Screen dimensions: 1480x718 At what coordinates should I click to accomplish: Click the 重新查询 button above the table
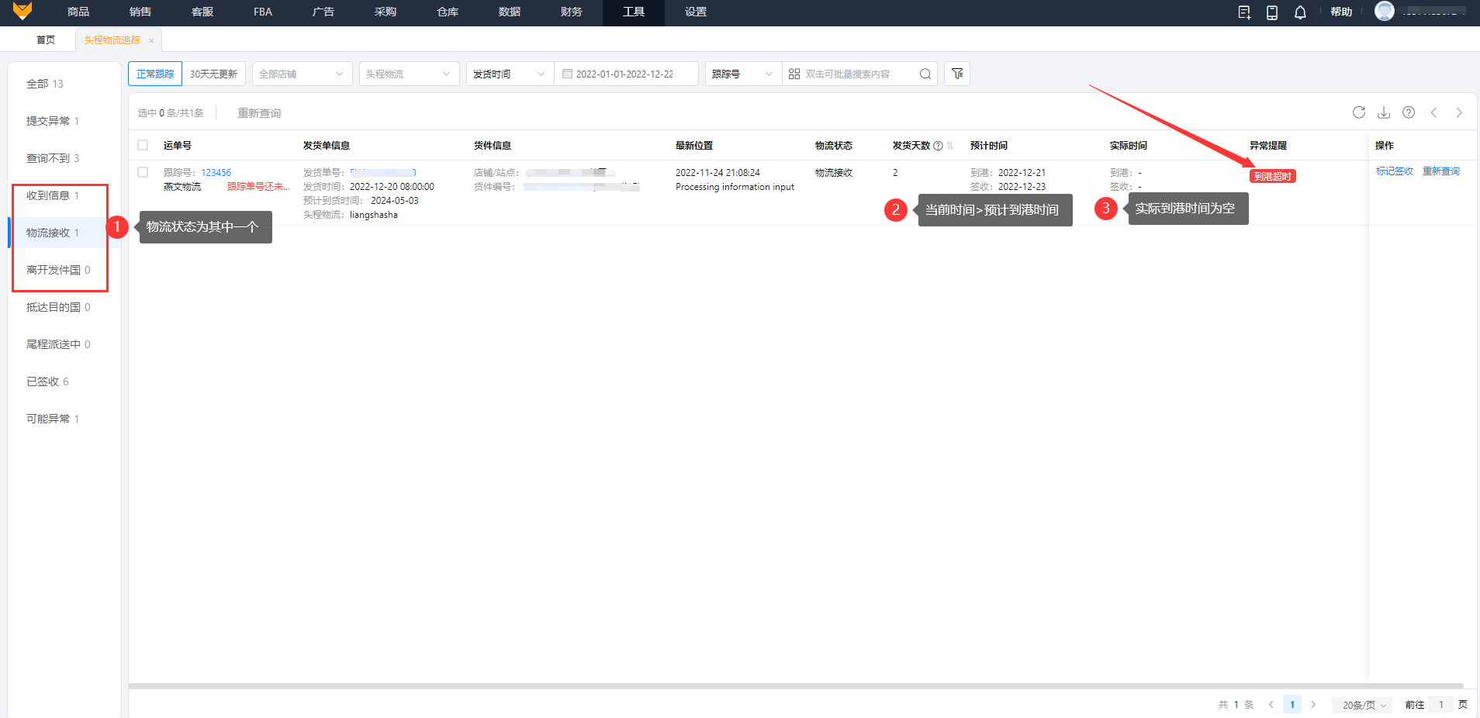click(259, 113)
